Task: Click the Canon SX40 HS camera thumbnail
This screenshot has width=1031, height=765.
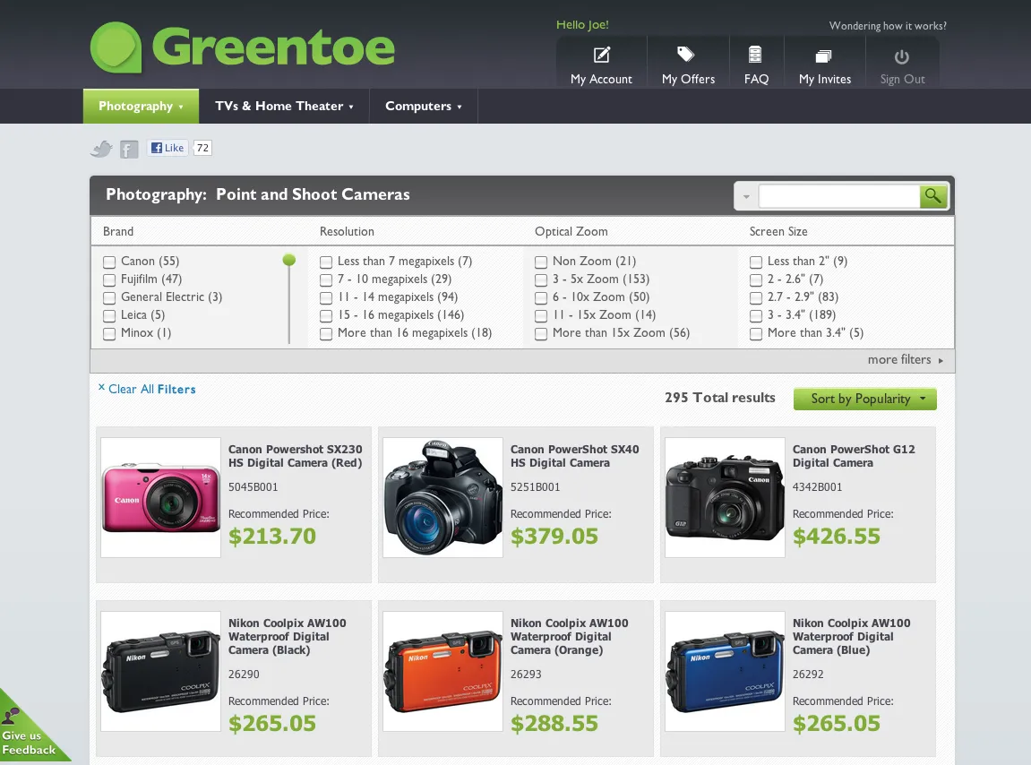Action: (x=442, y=497)
